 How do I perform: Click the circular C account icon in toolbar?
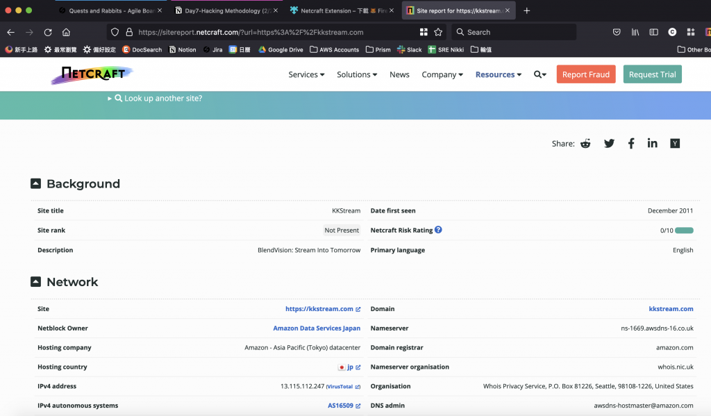[672, 32]
